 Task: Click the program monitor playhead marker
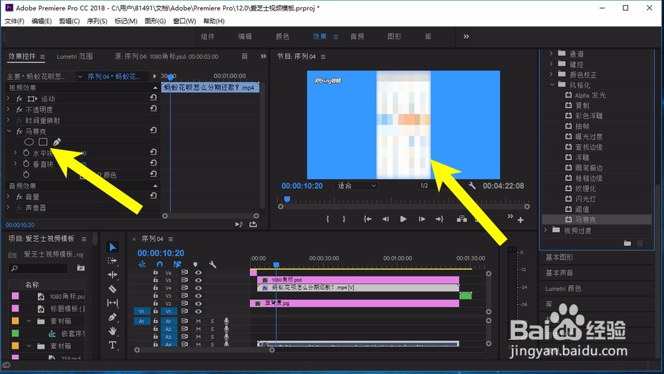[x=287, y=199]
